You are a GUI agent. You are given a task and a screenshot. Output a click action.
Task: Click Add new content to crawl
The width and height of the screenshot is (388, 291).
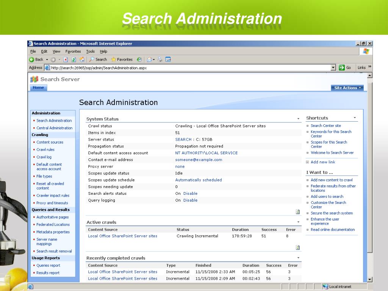[332, 180]
